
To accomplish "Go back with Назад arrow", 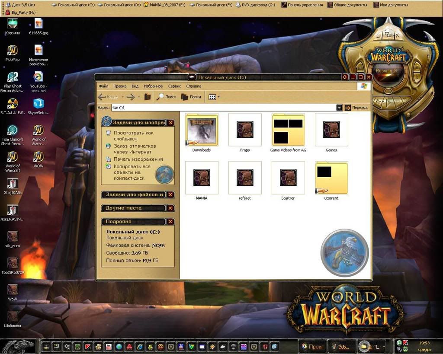I will [x=108, y=97].
